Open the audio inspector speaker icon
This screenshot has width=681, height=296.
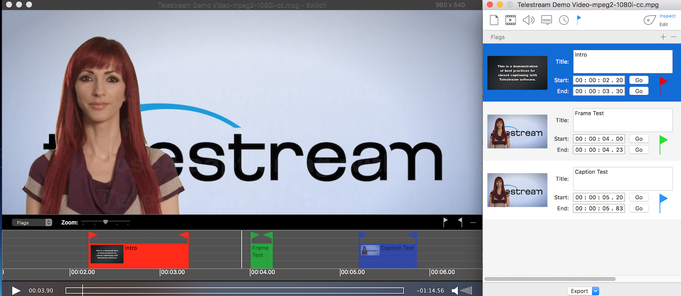[528, 20]
